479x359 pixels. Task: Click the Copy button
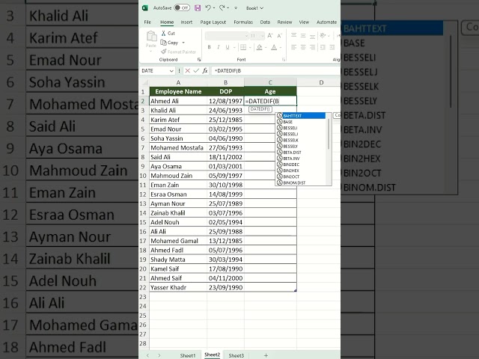(170, 43)
